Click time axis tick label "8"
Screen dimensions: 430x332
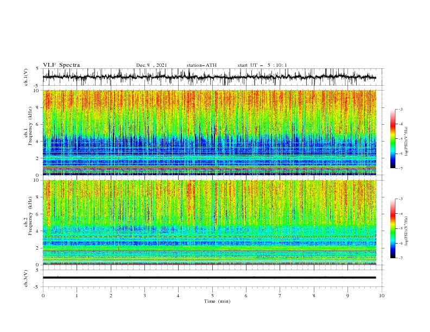pos(314,296)
